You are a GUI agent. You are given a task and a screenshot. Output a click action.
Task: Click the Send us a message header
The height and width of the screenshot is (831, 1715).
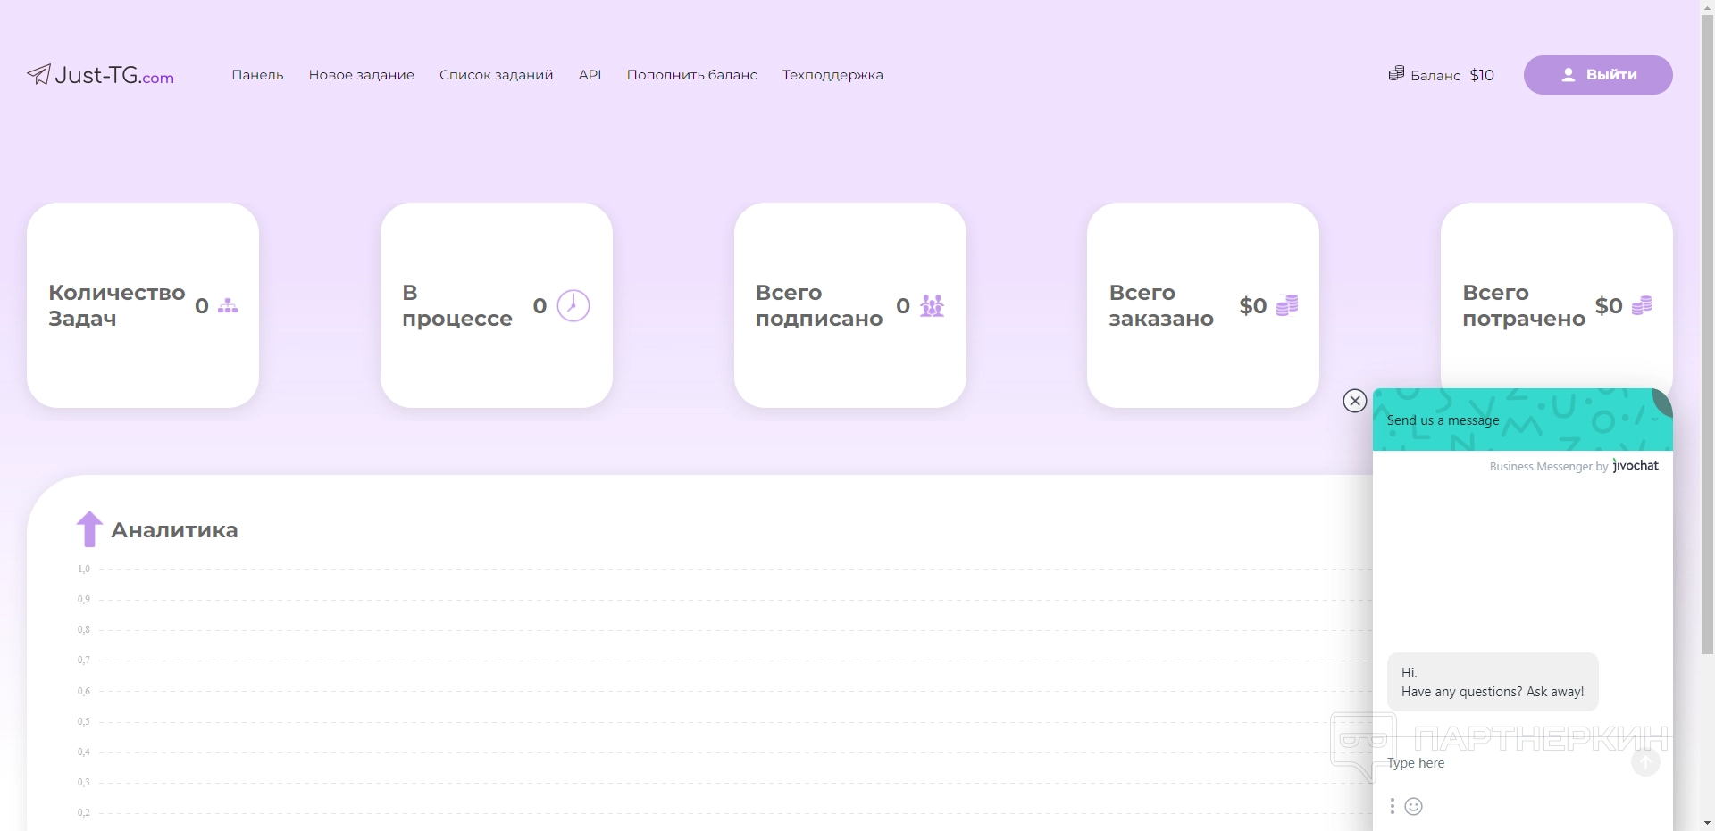click(1443, 420)
